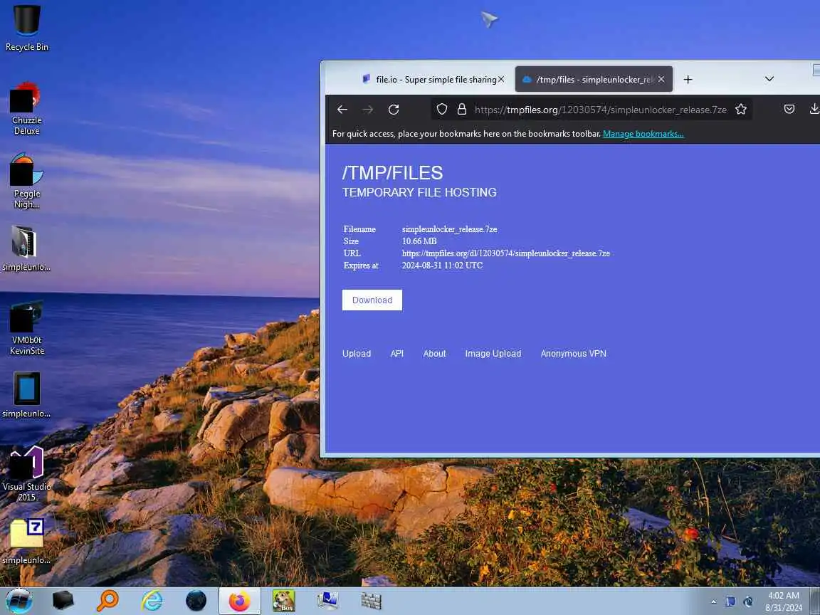Open the computer monitor taskbar icon
The image size is (820, 615).
[x=328, y=601]
